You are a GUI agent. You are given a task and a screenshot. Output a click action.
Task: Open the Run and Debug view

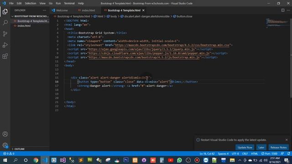coord(5,45)
